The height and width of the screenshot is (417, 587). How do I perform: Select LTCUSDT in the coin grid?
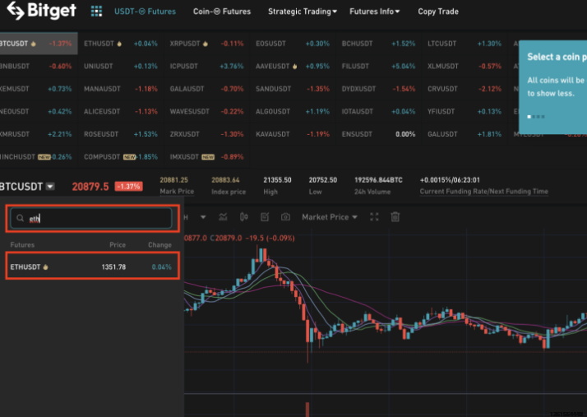point(465,44)
